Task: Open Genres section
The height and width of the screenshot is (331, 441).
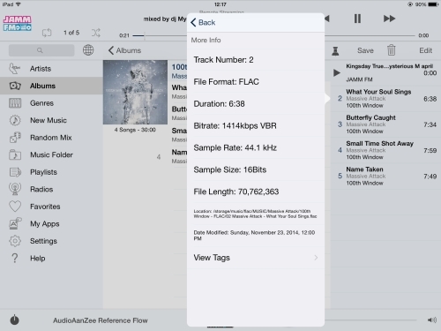Action: [x=51, y=103]
